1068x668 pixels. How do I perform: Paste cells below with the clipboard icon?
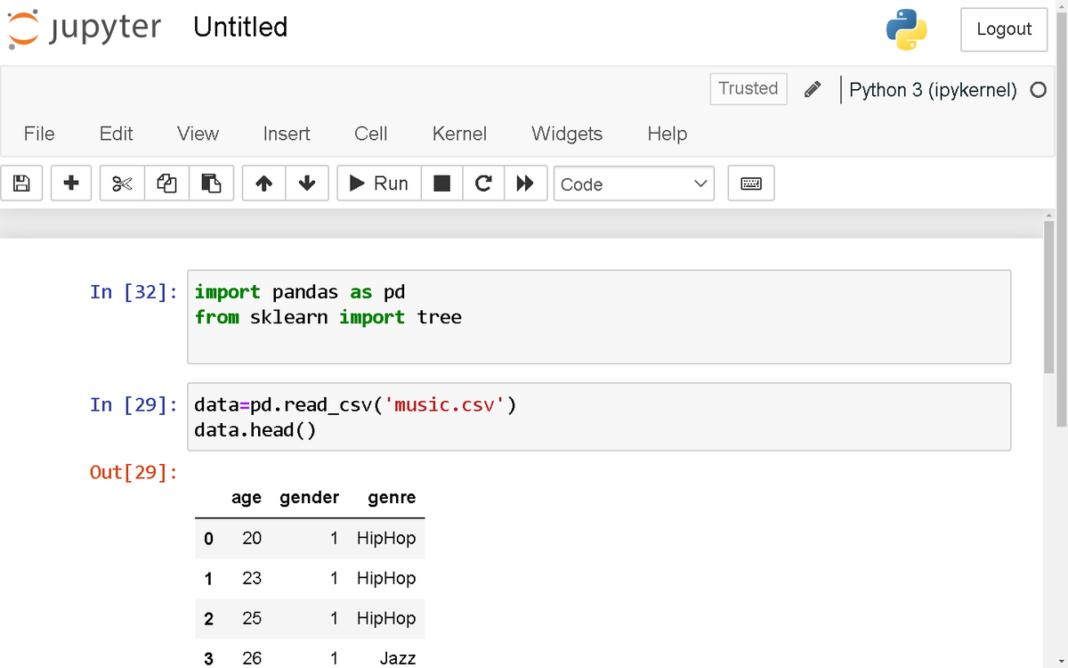point(211,183)
